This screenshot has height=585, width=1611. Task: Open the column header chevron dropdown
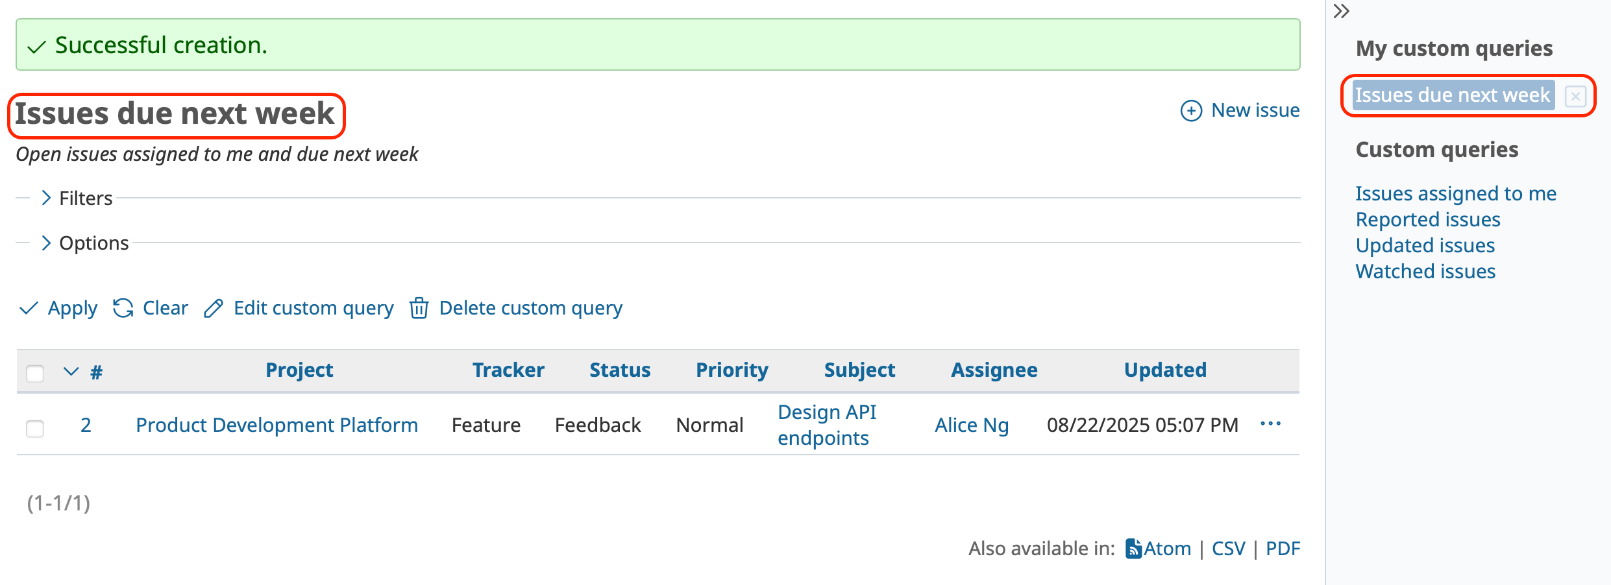70,371
